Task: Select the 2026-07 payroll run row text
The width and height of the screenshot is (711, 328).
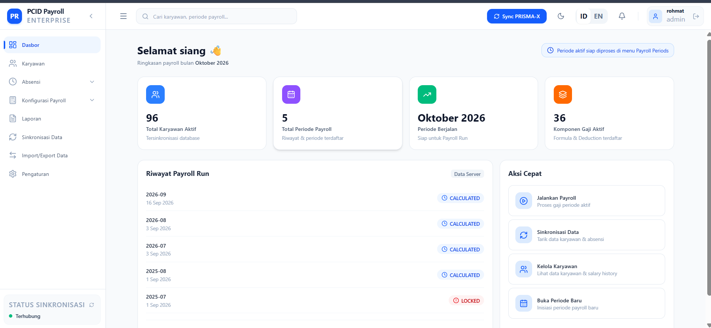Action: pyautogui.click(x=156, y=246)
